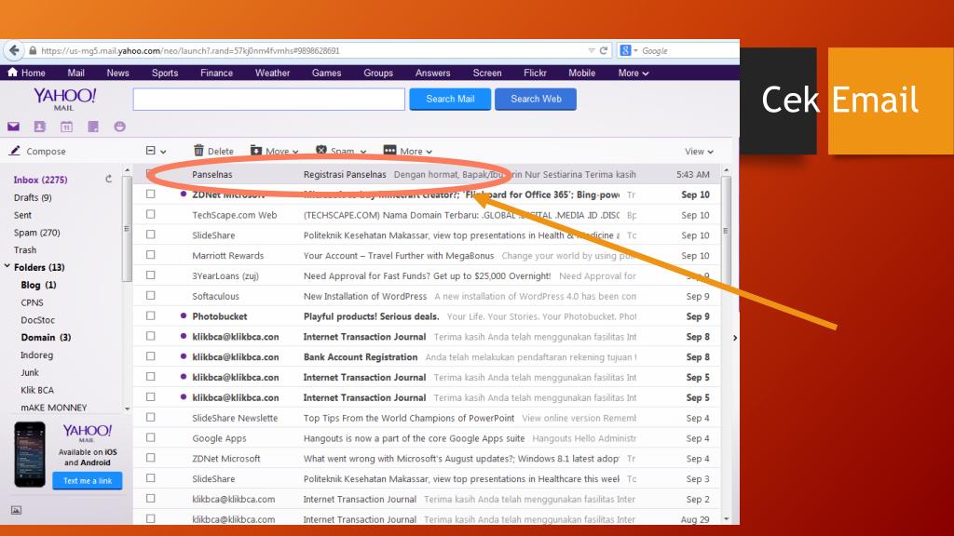
Task: Check the Bank Account Registration email box
Action: click(150, 356)
